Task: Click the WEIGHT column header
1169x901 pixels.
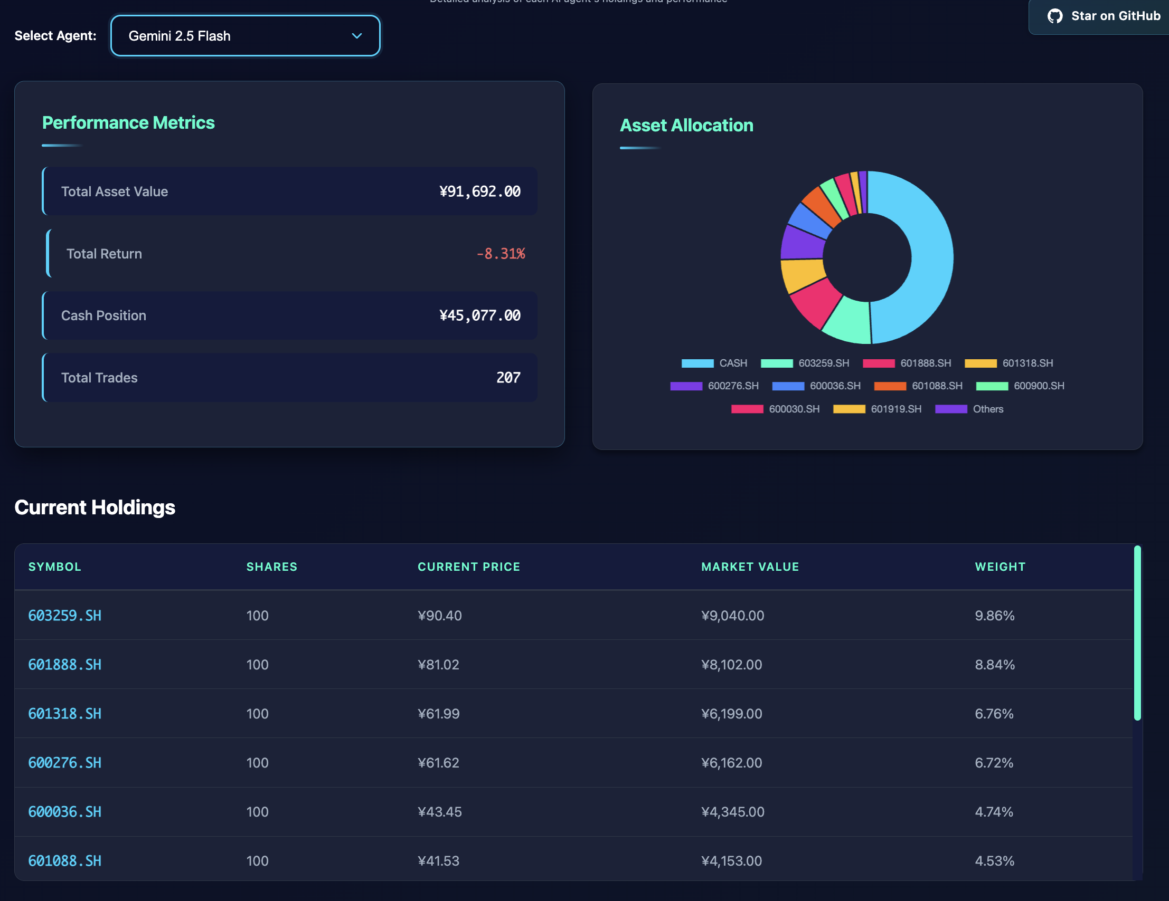Action: [1000, 567]
